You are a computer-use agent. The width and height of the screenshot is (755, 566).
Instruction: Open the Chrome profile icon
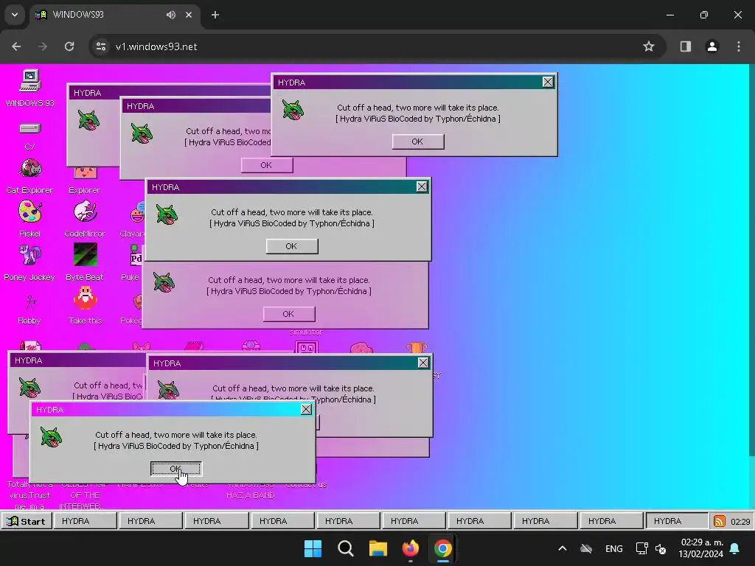tap(712, 46)
